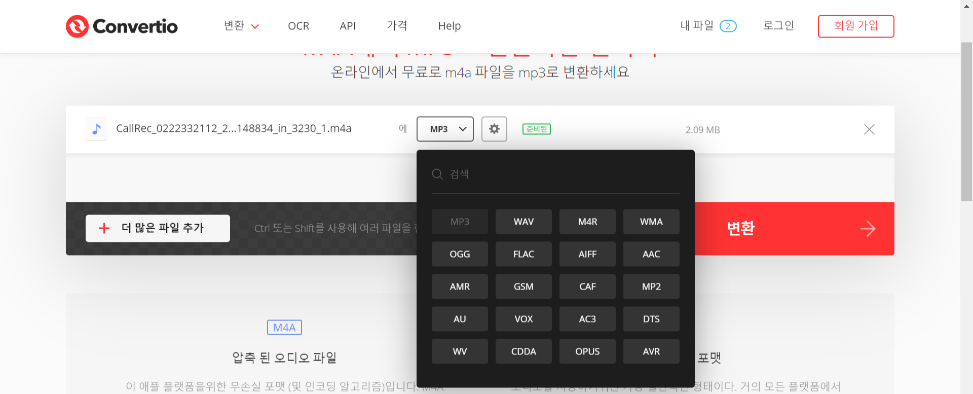Image resolution: width=973 pixels, height=394 pixels.
Task: Click the 로그인 login link
Action: [x=778, y=25]
